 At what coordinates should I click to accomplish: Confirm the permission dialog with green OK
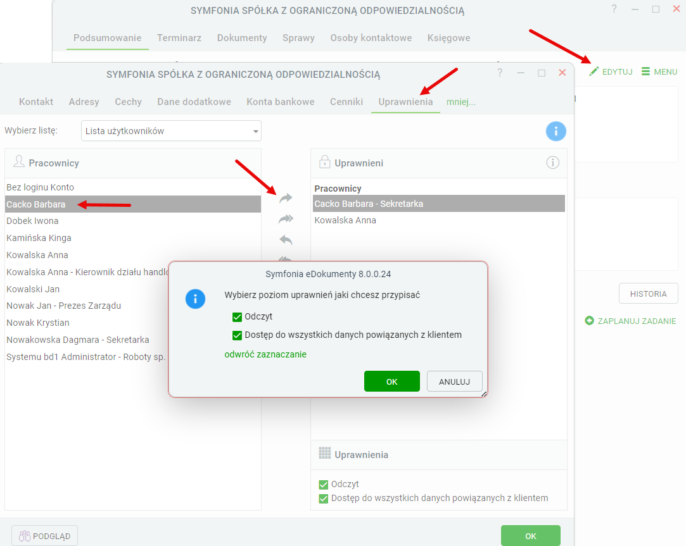point(392,382)
